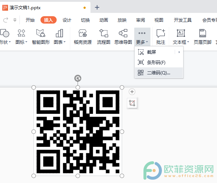Click the top-left resize handle of QR code

coord(33,87)
